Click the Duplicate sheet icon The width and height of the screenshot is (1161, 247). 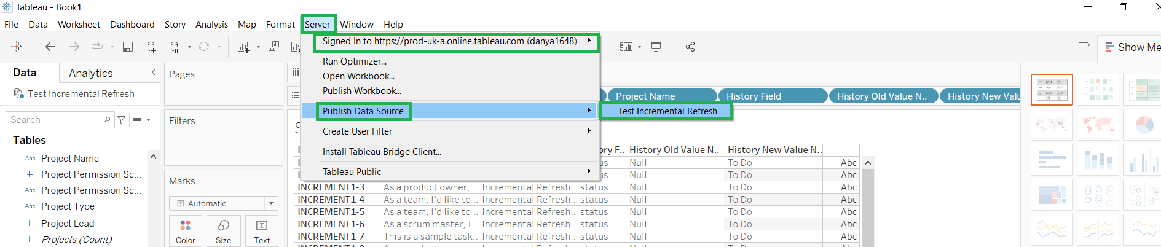click(274, 47)
